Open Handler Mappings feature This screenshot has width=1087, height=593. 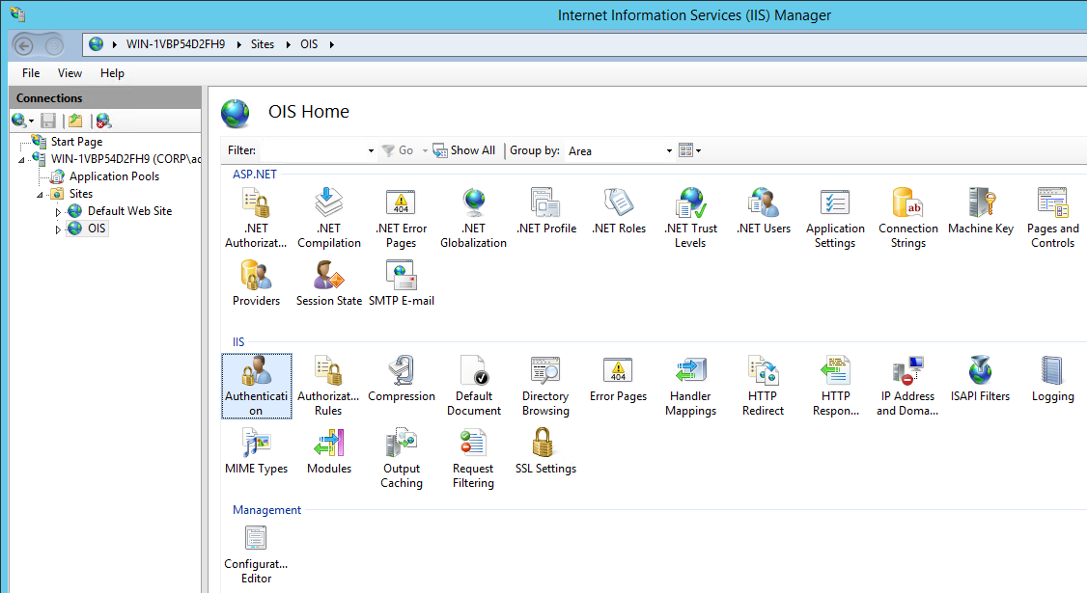(690, 386)
